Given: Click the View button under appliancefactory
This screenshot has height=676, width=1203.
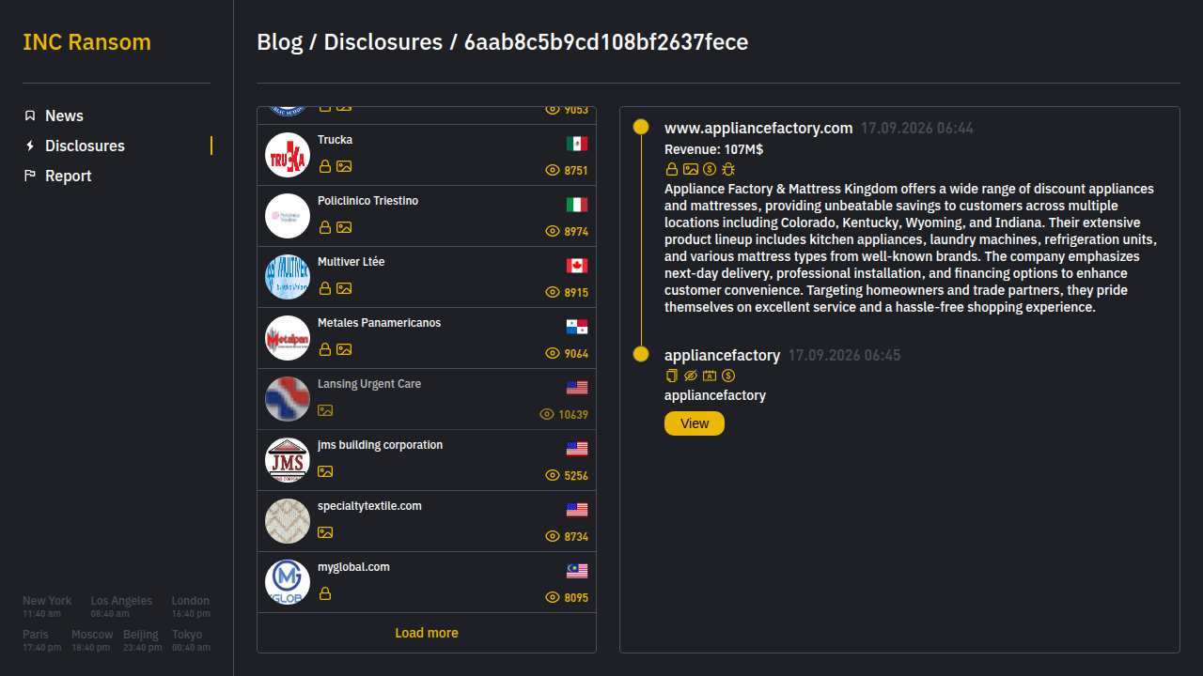Looking at the screenshot, I should click(x=695, y=423).
